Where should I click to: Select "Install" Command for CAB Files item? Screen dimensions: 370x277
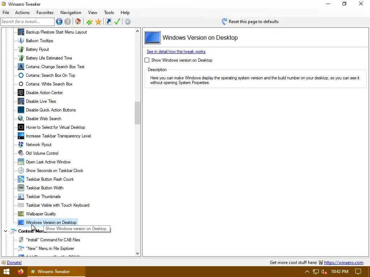(53, 240)
